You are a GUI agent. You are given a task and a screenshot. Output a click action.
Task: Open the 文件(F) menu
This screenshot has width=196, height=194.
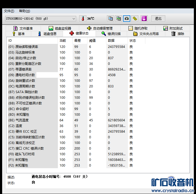pos(9,11)
